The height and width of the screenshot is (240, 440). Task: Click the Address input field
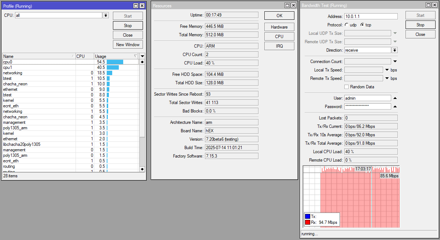371,16
